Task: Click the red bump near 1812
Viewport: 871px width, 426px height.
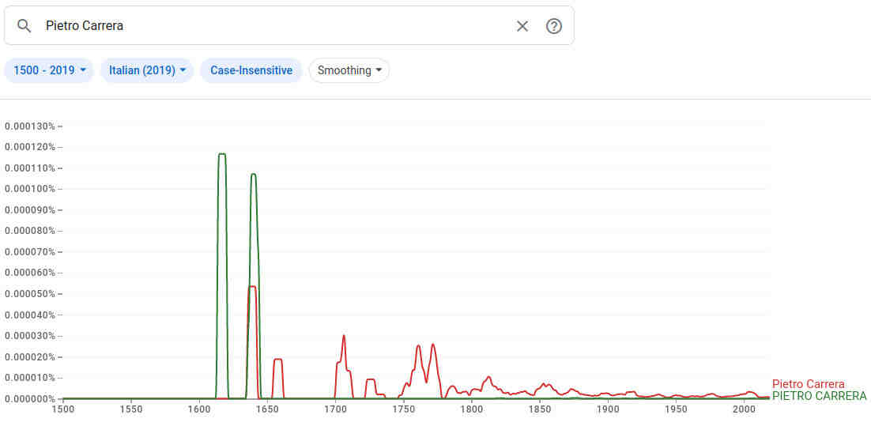Action: coord(489,377)
